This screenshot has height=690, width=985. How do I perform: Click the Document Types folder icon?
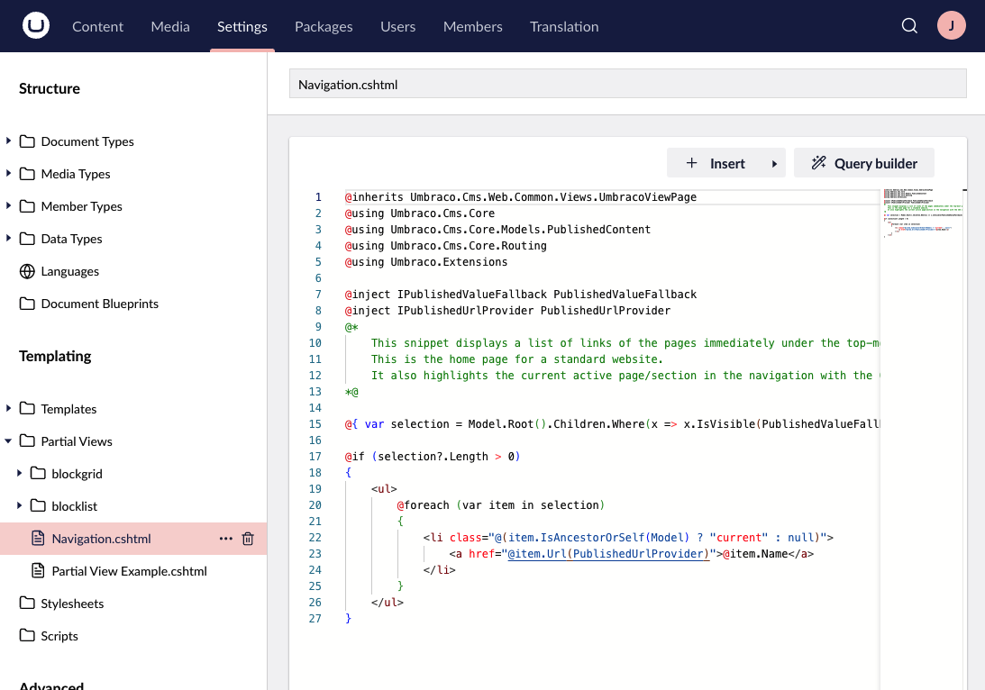tap(27, 141)
